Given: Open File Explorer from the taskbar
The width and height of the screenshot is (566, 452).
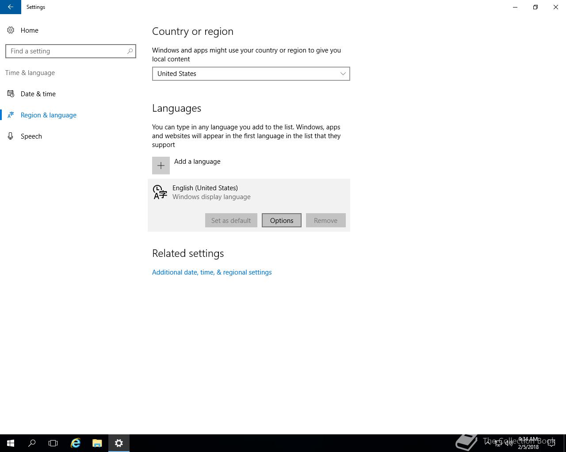Looking at the screenshot, I should 97,443.
